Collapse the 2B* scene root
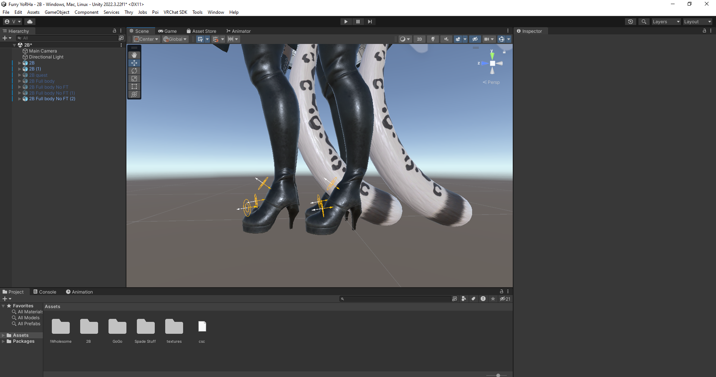 (x=15, y=45)
